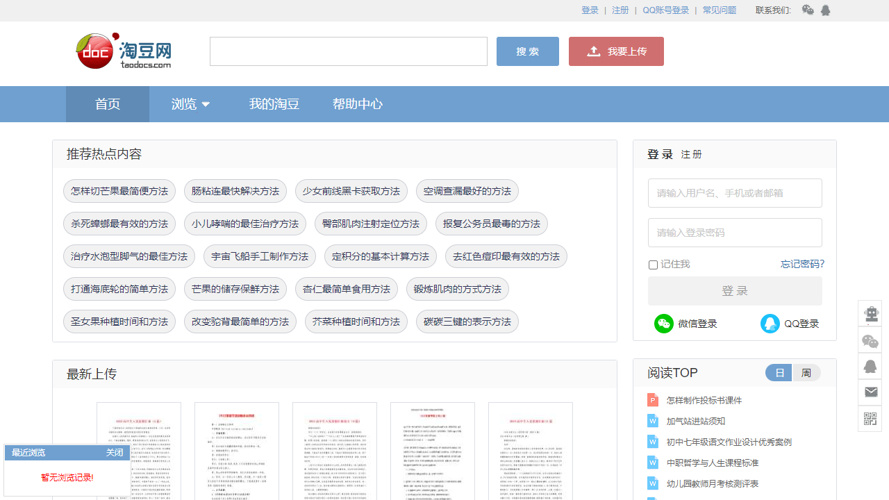This screenshot has height=500, width=889.
Task: Click Word icon beside 初中七年级语文作业设计优秀案例
Action: coord(653,442)
